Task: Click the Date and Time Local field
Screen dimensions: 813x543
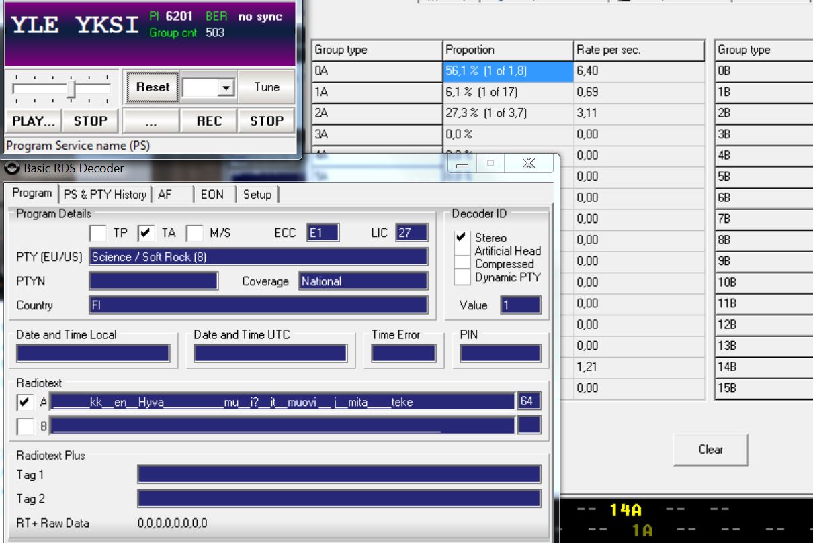Action: 93,354
